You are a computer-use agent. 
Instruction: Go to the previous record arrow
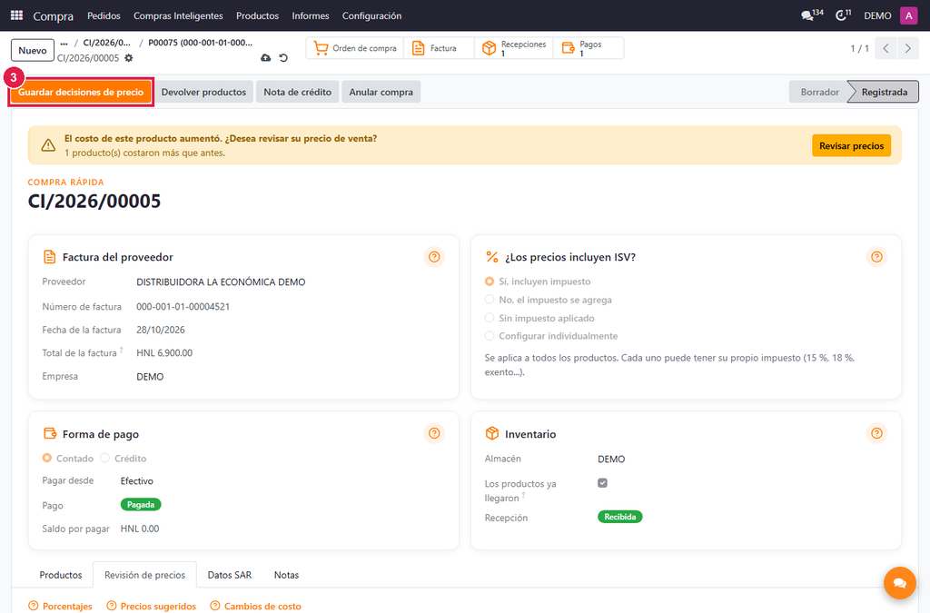coord(885,49)
